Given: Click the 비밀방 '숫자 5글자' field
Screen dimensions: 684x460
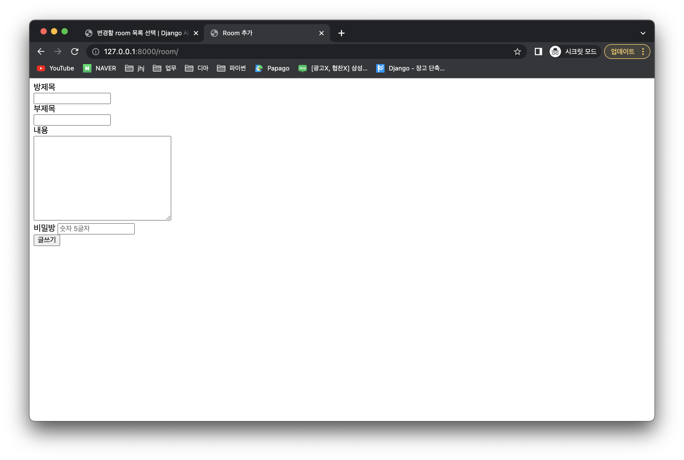Looking at the screenshot, I should [96, 229].
